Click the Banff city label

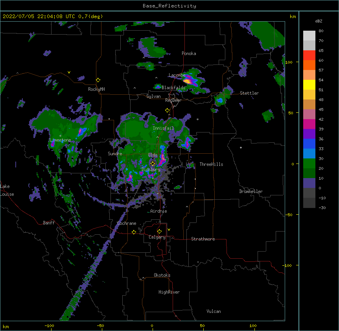(x=49, y=223)
